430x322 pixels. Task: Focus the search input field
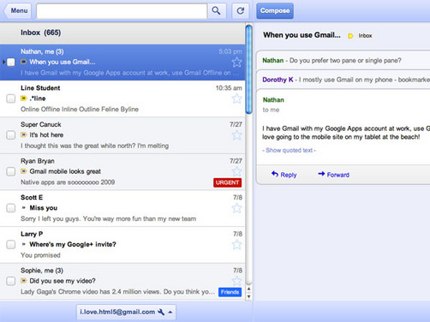(x=122, y=11)
